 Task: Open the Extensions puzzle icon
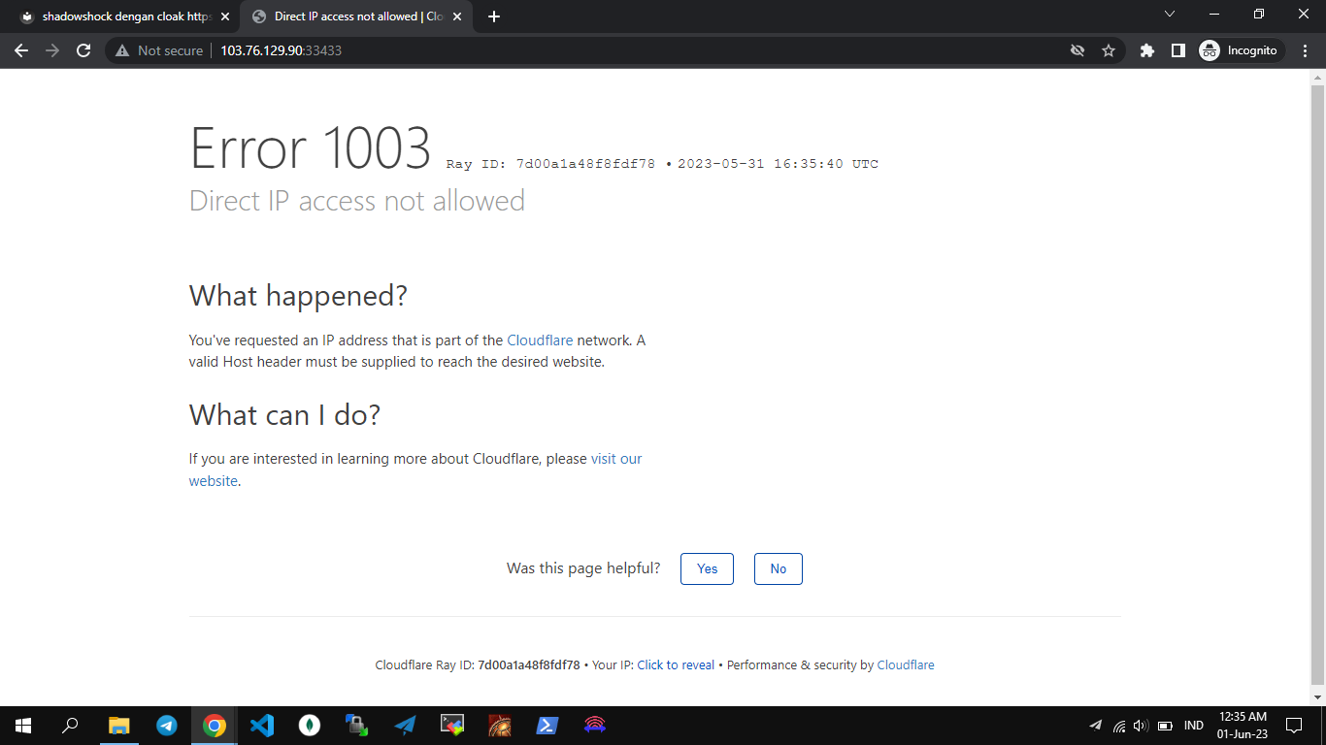click(x=1146, y=50)
